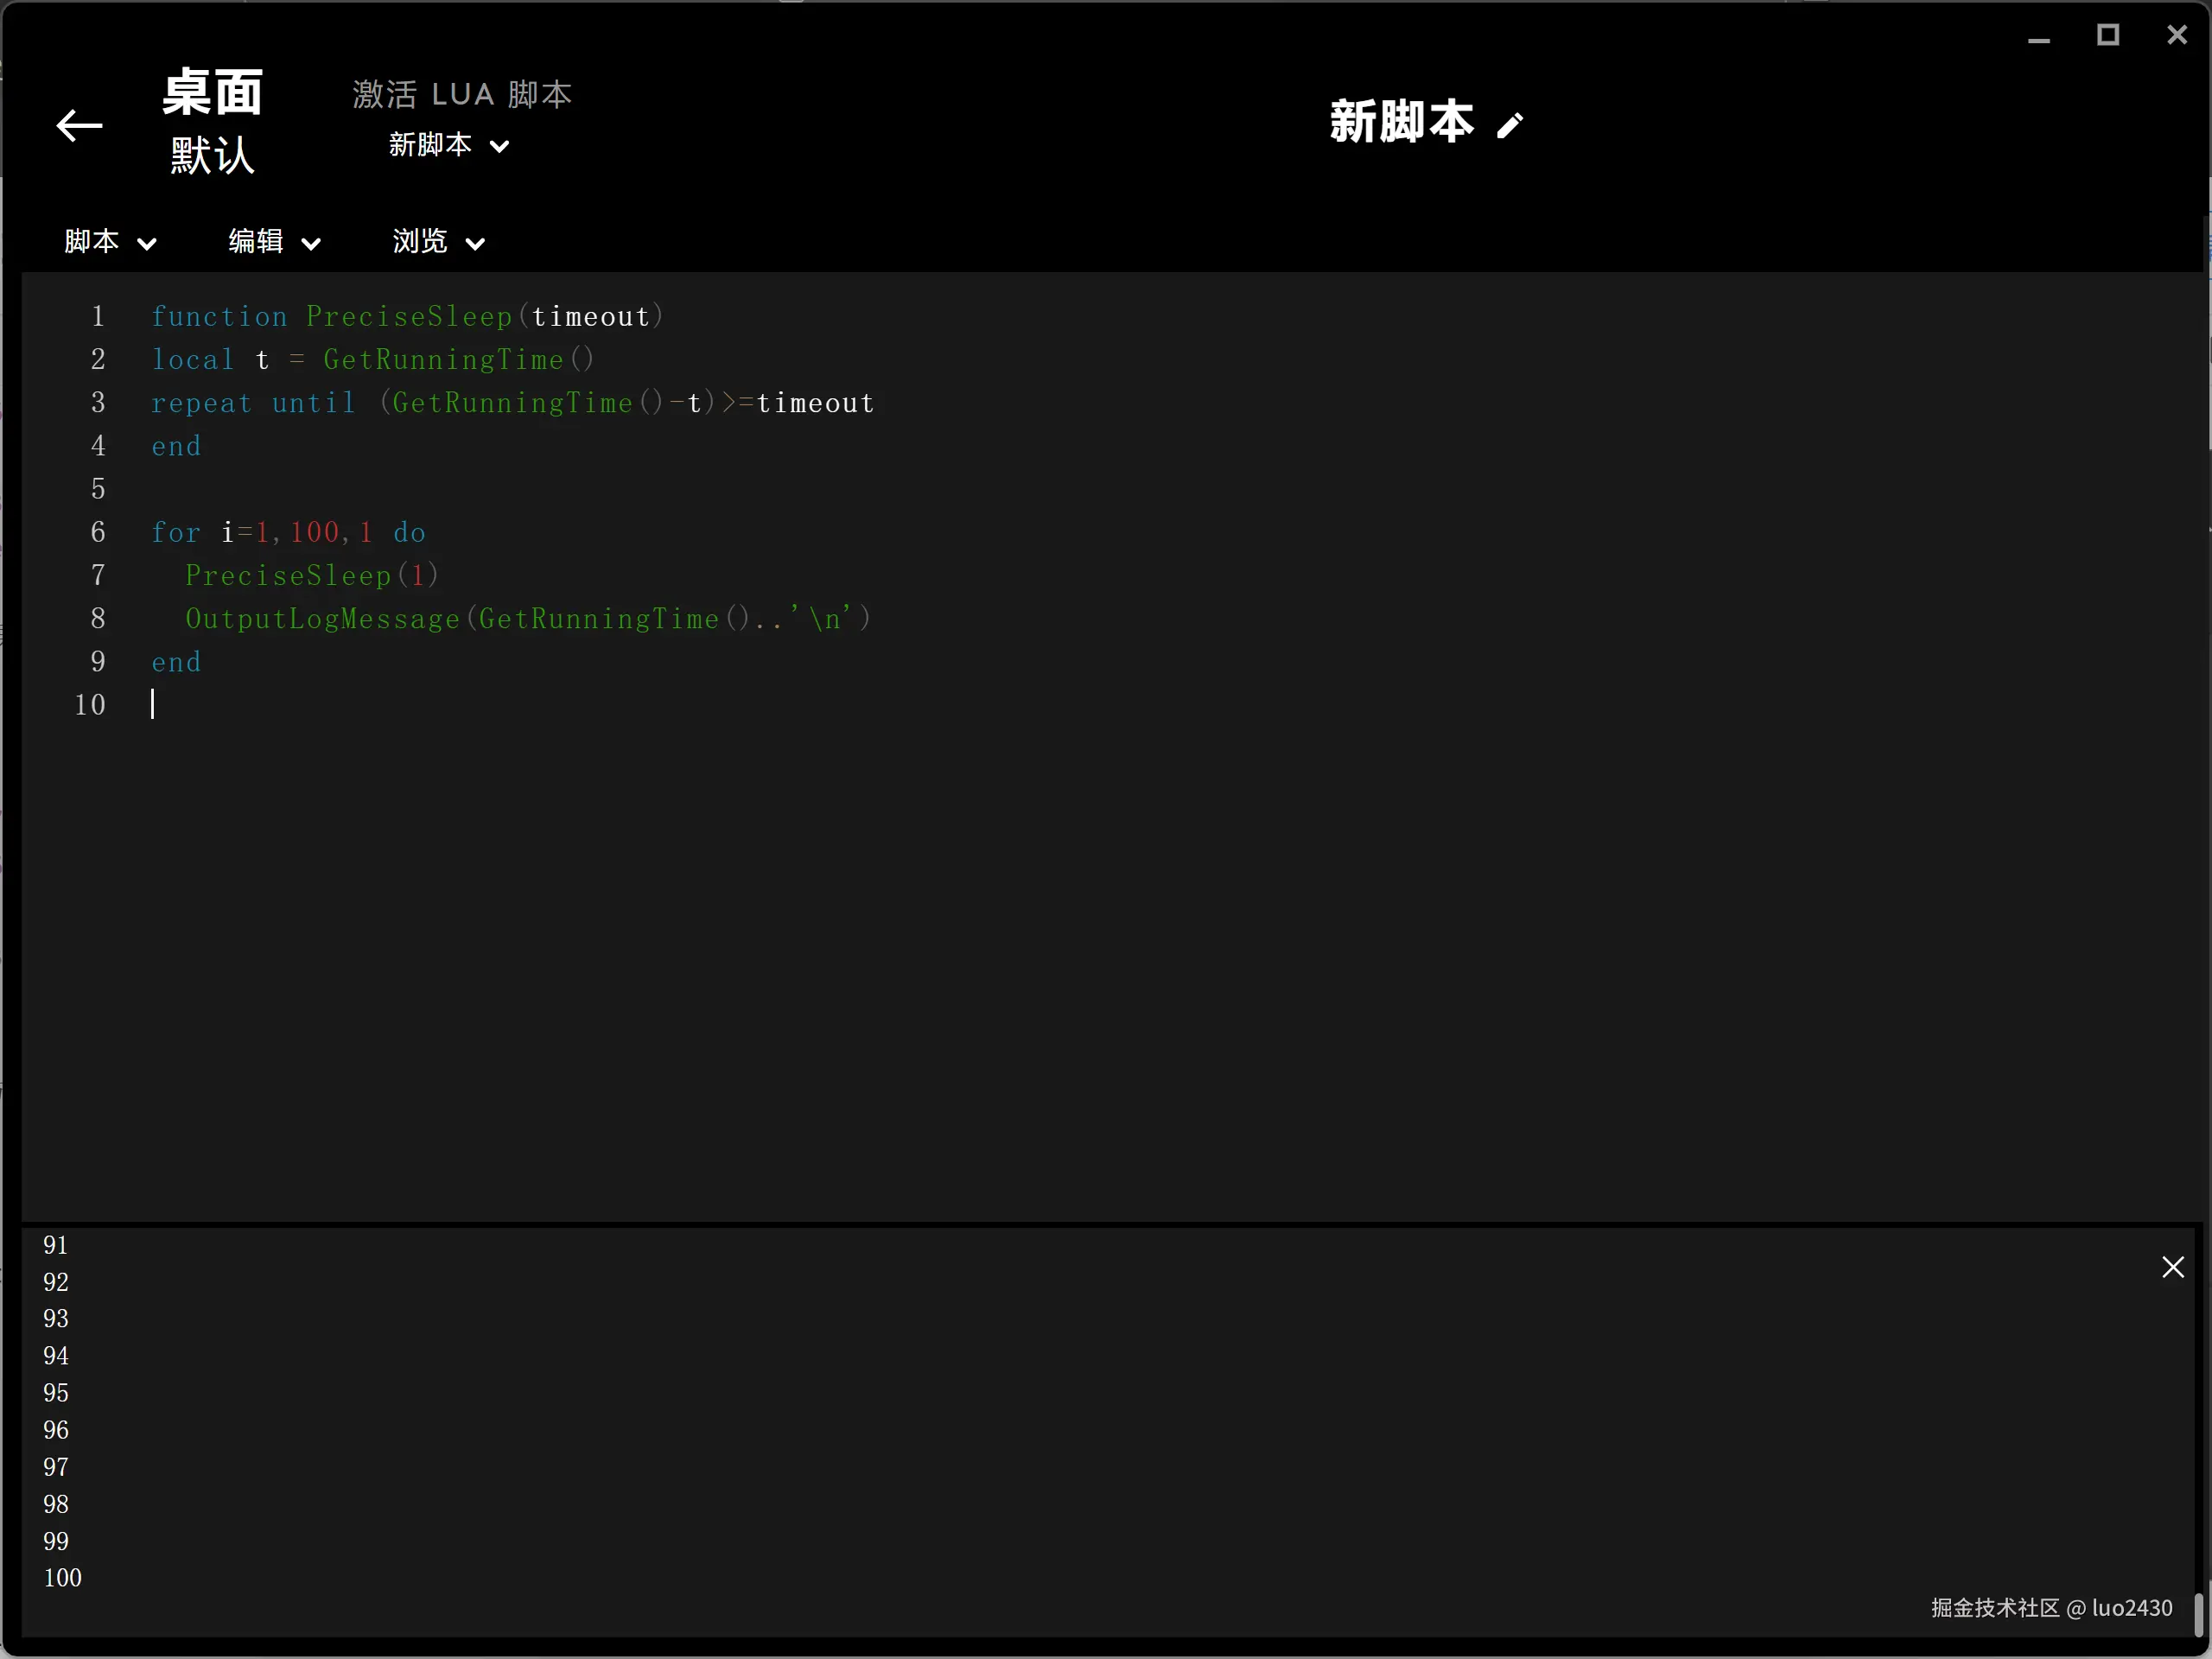Screen dimensions: 2212x1659
Task: Click the pencil icon to rename 新脚本
Action: 1510,125
